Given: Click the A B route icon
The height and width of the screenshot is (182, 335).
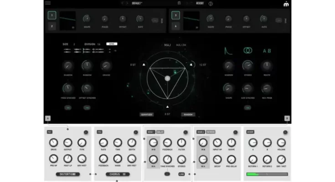Looking at the screenshot, I should pyautogui.click(x=267, y=51).
